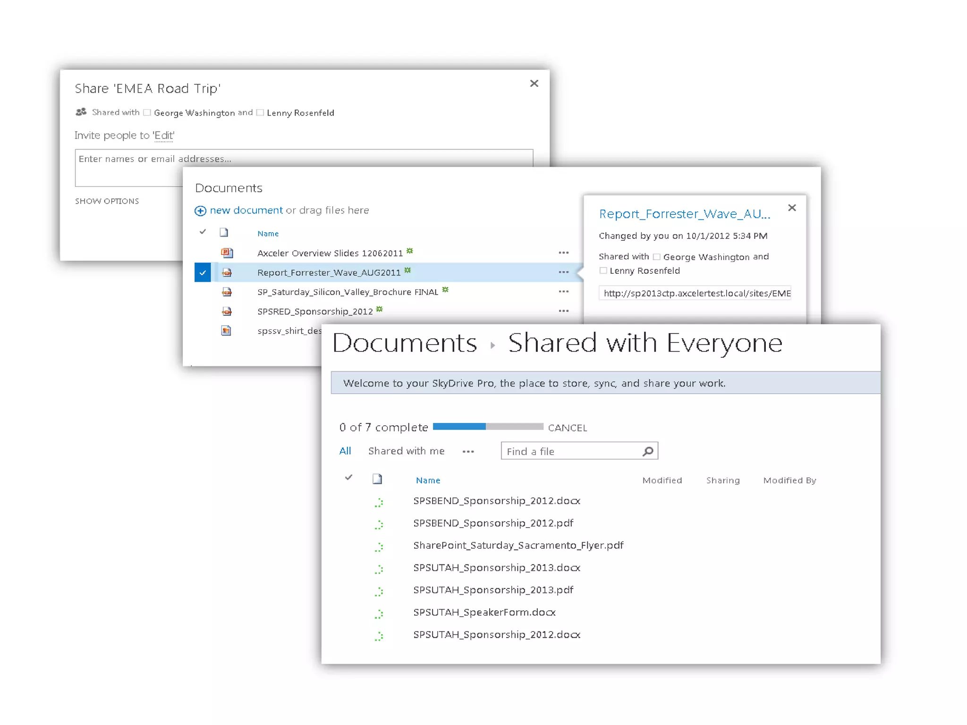Click the PDF icon for Report_Forrester_Wave_AUG2011

227,272
